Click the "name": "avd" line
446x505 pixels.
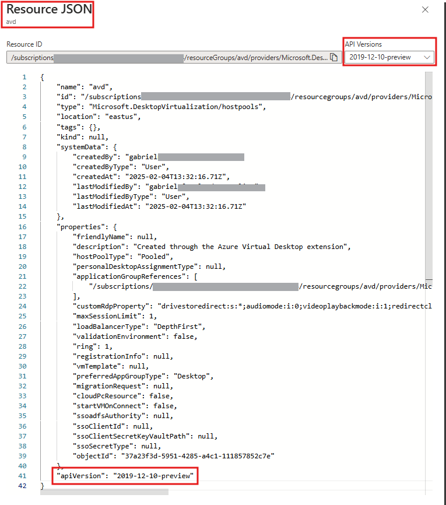85,87
